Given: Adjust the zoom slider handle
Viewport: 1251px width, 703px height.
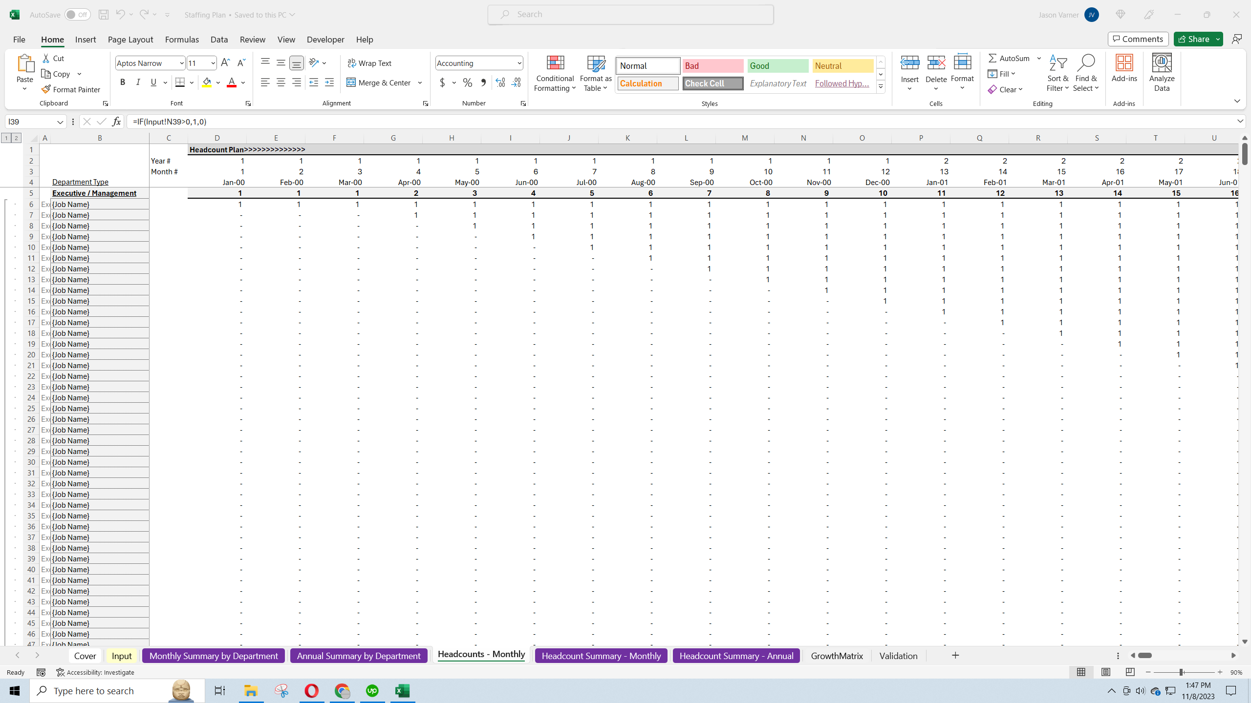Looking at the screenshot, I should 1181,672.
